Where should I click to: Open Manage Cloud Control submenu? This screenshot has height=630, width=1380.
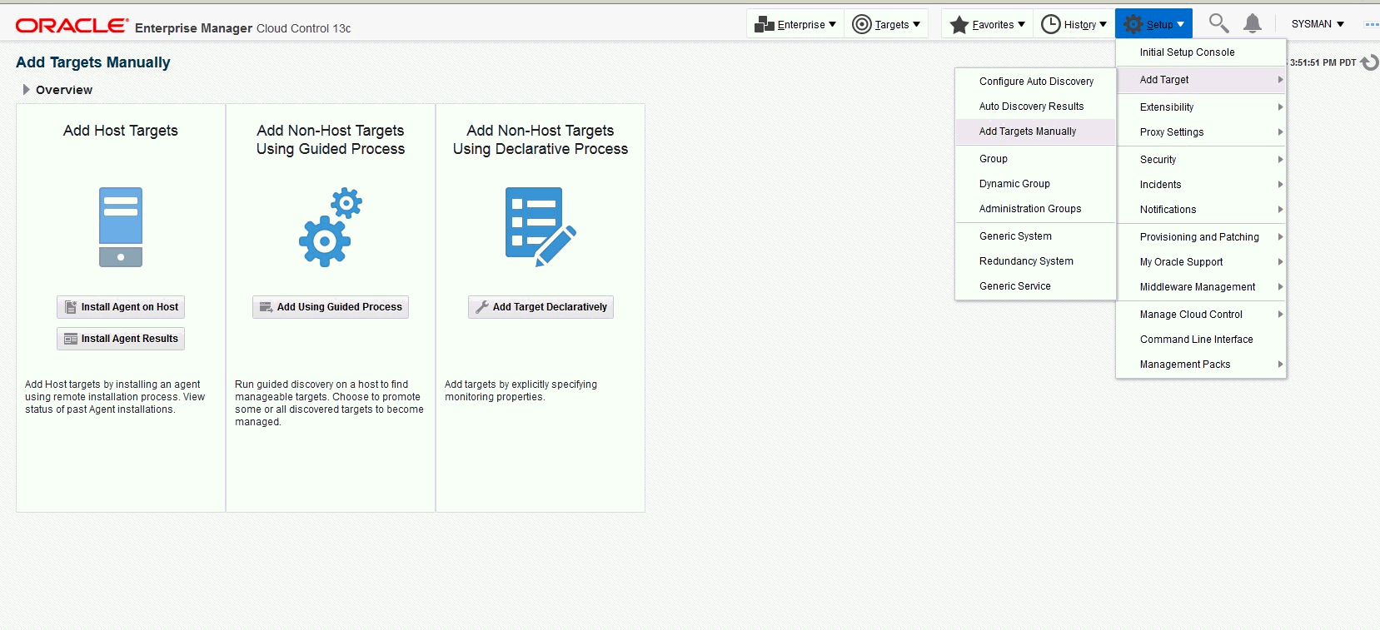point(1201,315)
